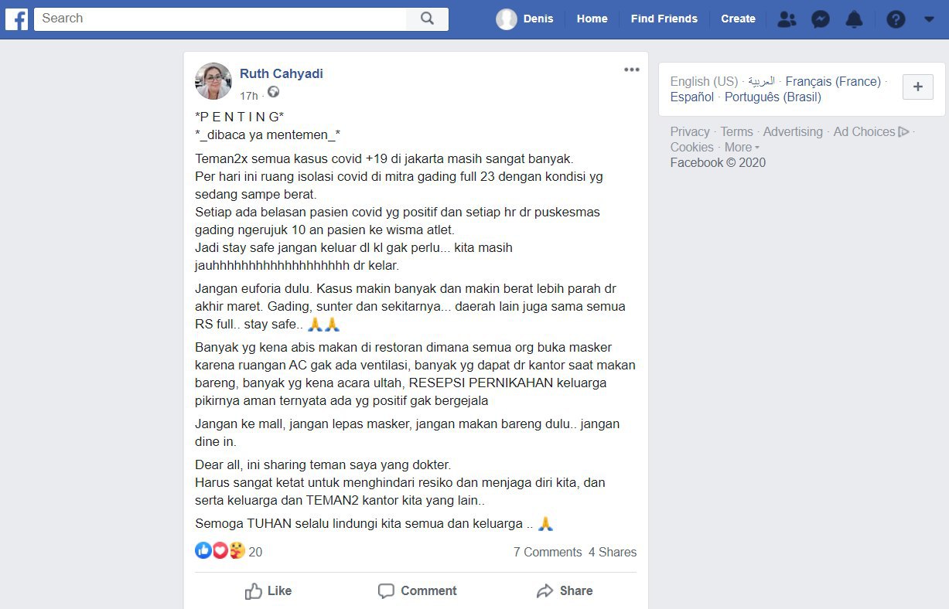This screenshot has height=609, width=949.
Task: Go to the Home tab
Action: click(592, 19)
